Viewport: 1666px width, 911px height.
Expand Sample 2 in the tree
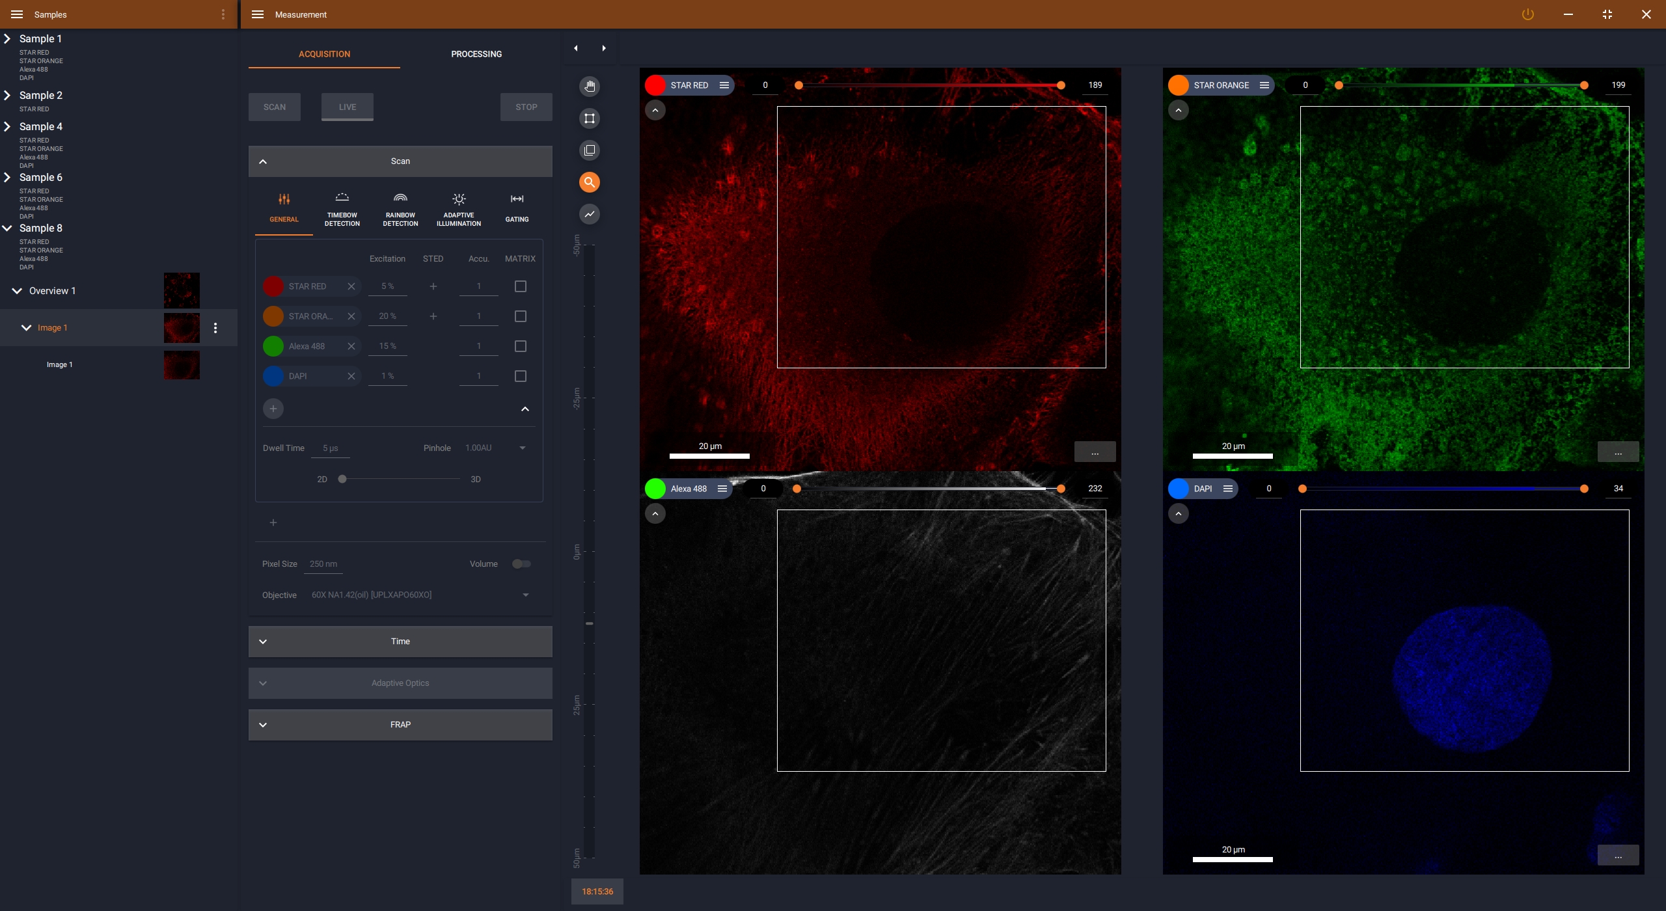(7, 96)
